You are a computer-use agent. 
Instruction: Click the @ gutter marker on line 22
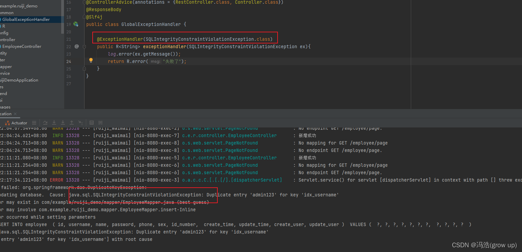[77, 46]
